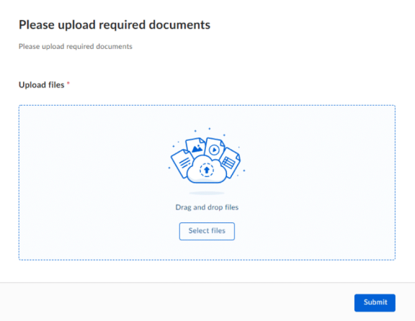Click the image file icon with mountains
The image size is (415, 321).
pyautogui.click(x=195, y=147)
